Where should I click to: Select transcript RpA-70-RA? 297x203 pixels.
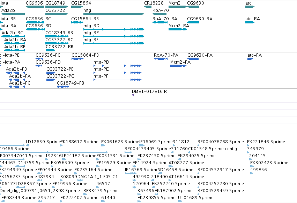coord(160,22)
